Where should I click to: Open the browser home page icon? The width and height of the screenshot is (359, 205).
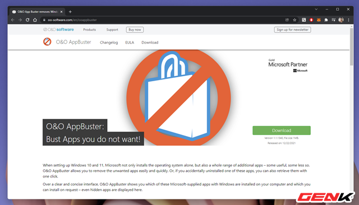coord(35,20)
